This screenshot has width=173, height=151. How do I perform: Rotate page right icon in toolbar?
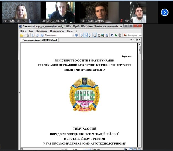[x=37, y=35]
